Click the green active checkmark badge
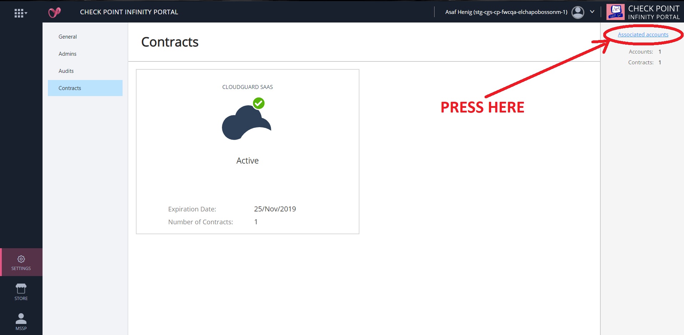 (259, 103)
